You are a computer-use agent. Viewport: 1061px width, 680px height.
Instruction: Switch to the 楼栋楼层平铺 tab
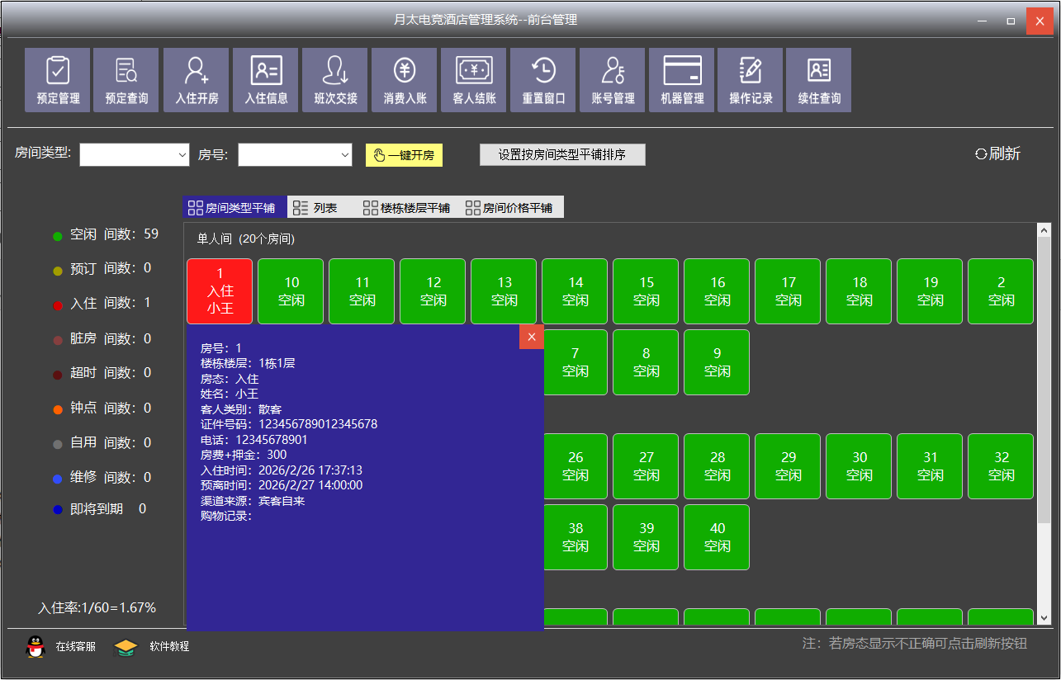point(406,208)
